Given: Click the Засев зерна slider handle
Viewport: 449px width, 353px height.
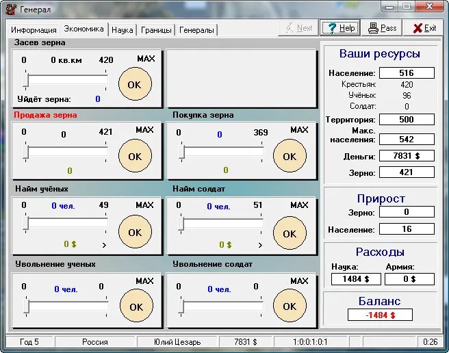Looking at the screenshot, I should [x=26, y=81].
